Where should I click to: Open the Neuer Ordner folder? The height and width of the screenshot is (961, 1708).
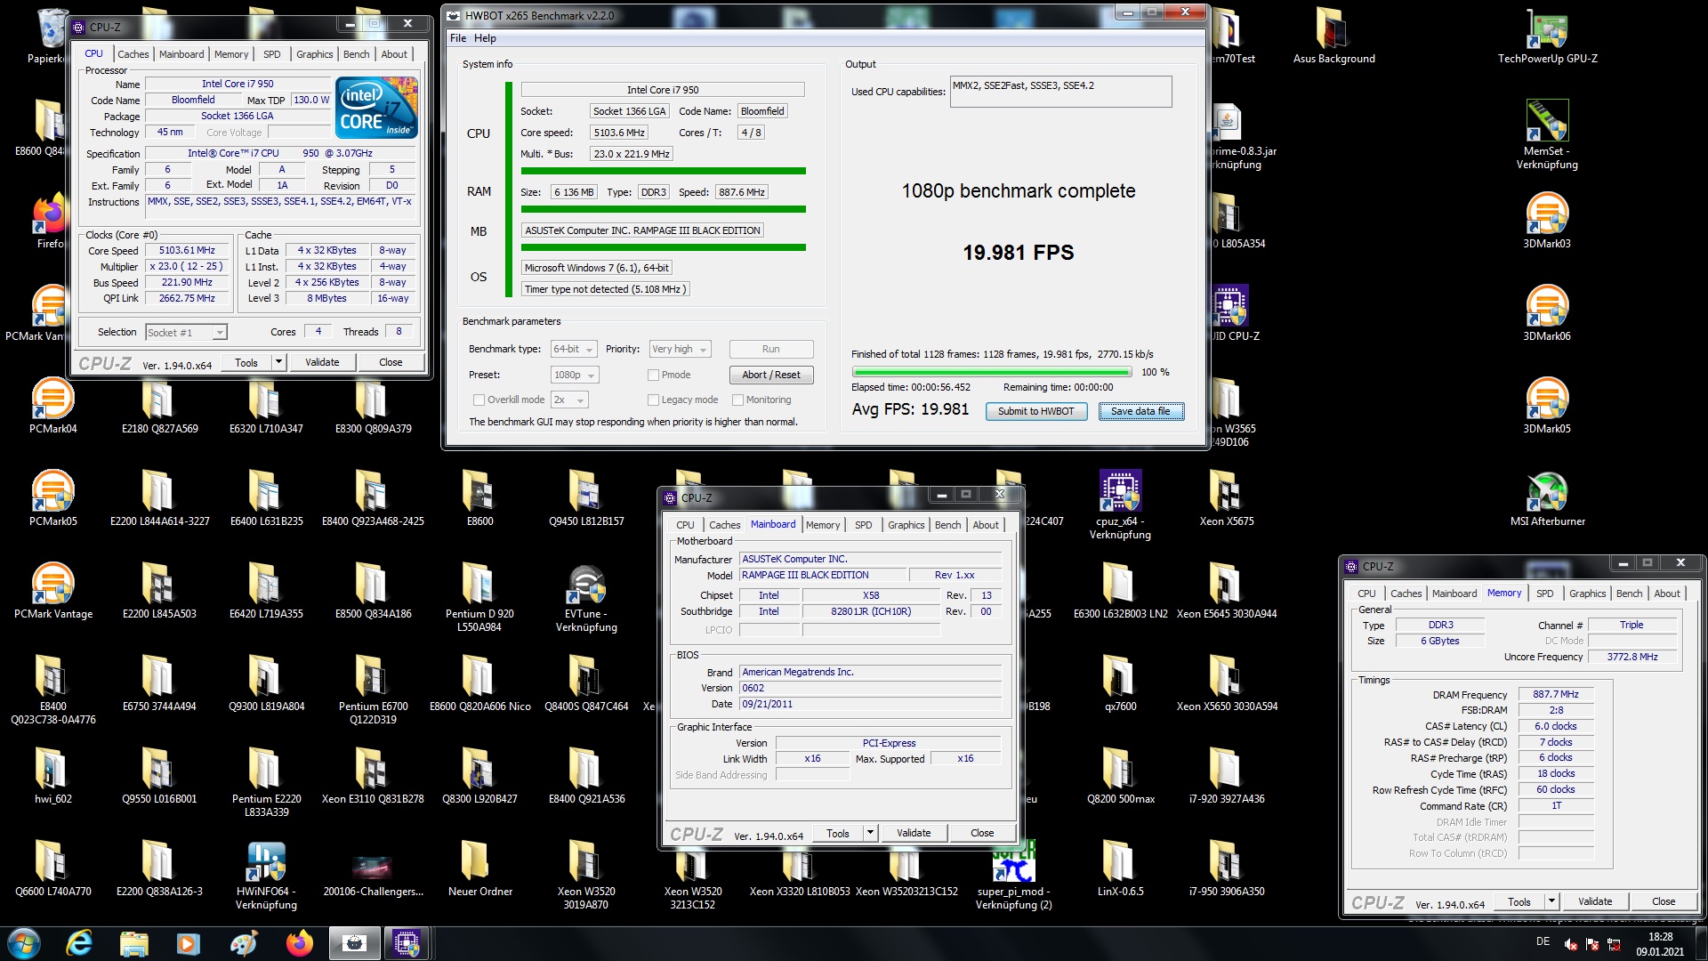(479, 868)
